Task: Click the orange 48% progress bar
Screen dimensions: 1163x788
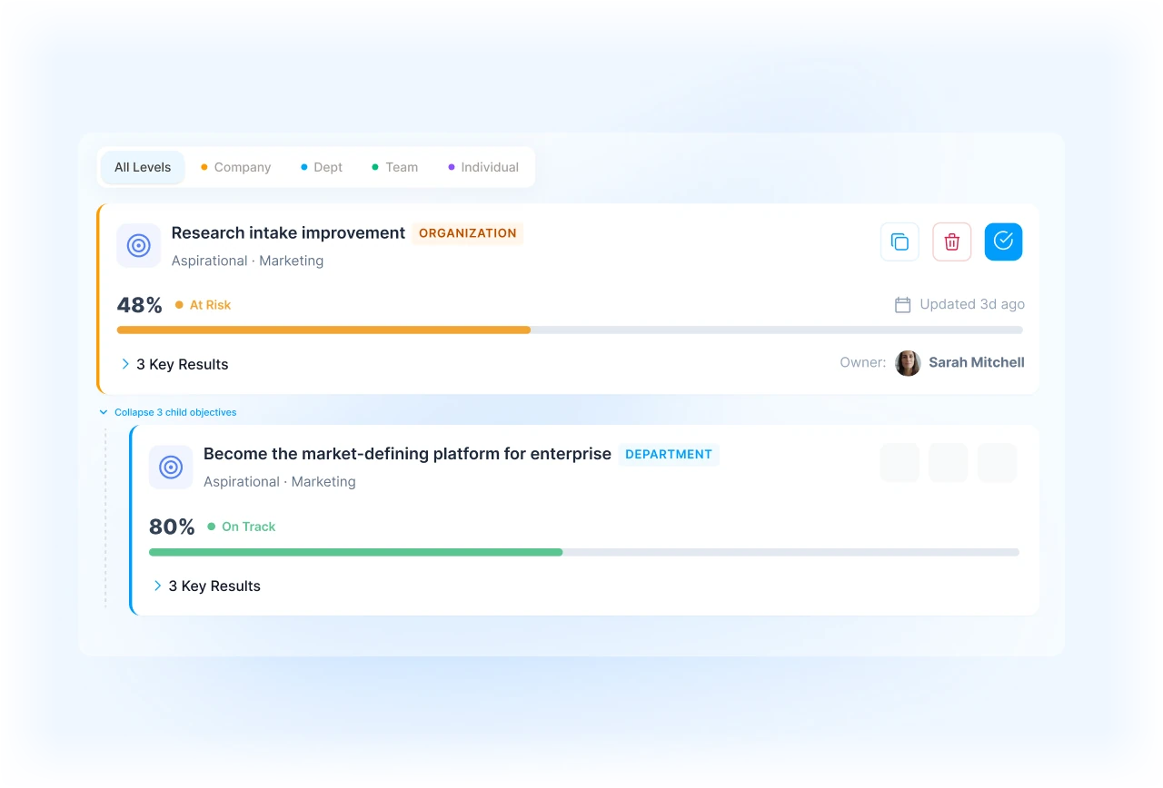Action: (570, 330)
